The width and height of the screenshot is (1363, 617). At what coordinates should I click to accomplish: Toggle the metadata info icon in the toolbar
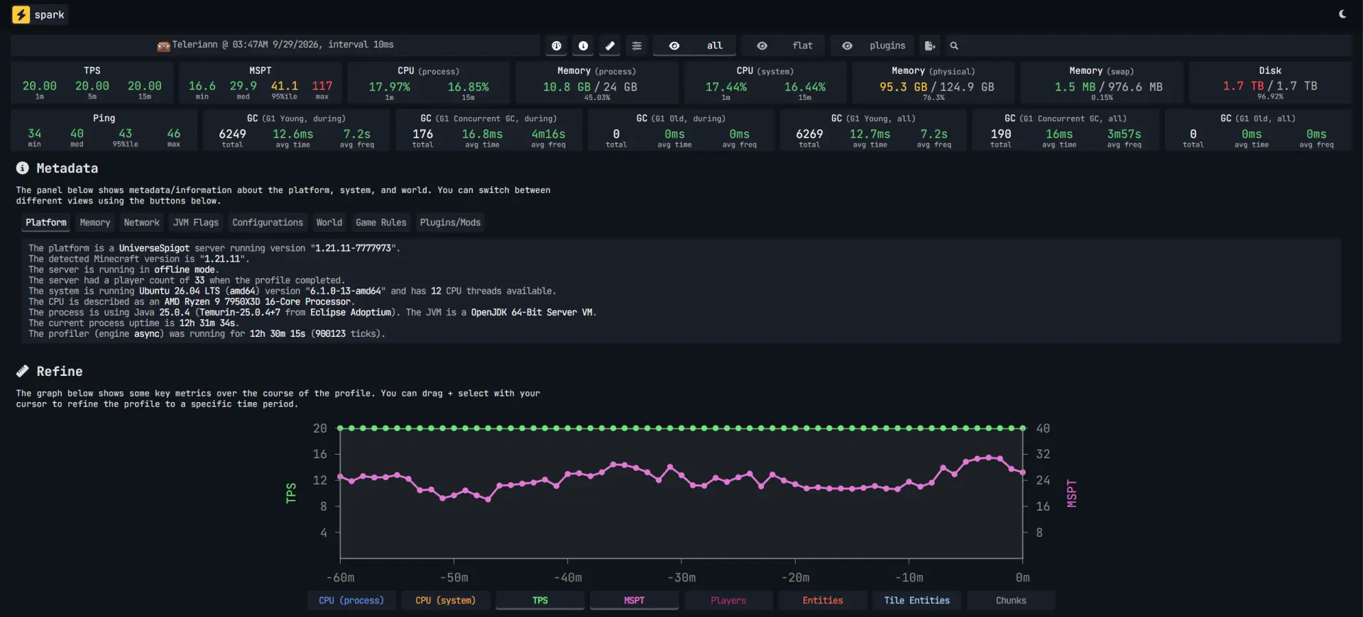[584, 45]
